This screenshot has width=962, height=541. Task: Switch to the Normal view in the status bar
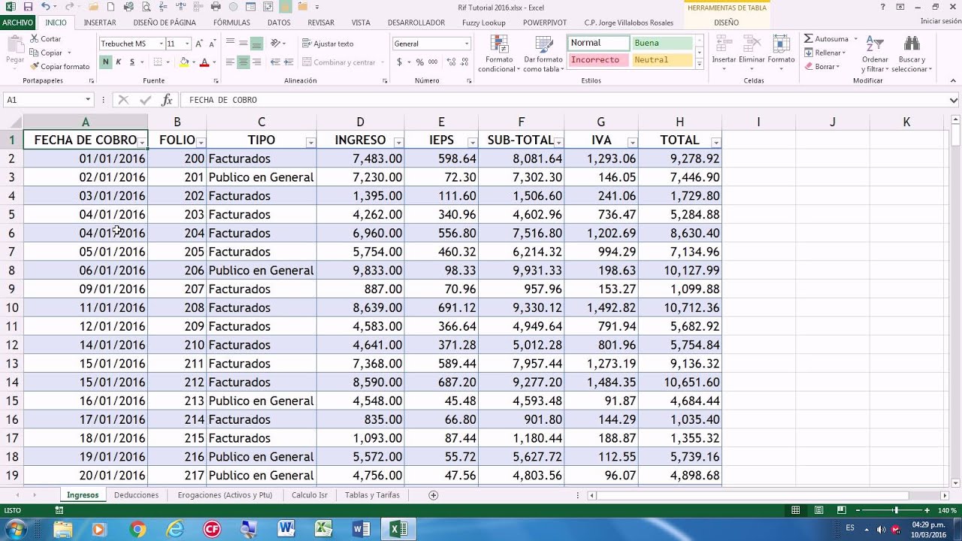point(796,510)
